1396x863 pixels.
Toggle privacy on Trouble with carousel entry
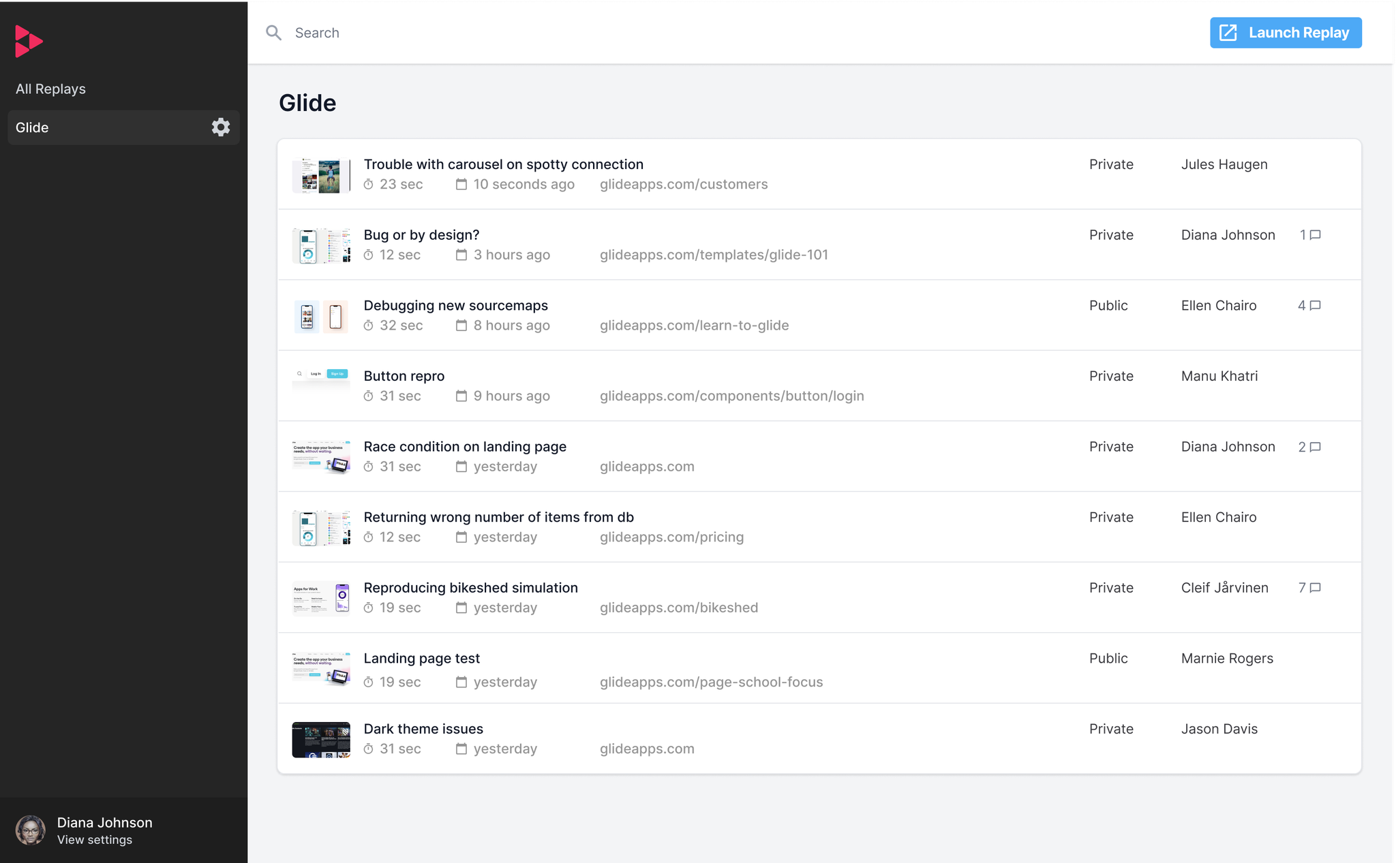1110,163
